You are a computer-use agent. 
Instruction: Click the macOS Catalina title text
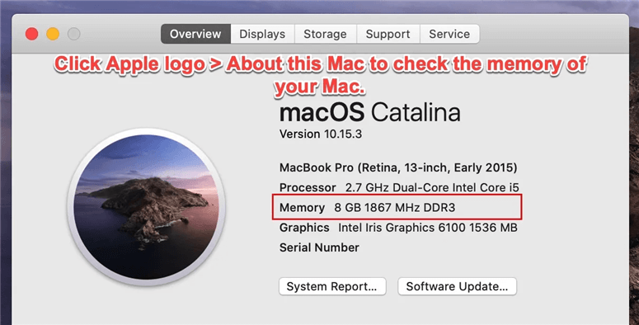(x=370, y=112)
